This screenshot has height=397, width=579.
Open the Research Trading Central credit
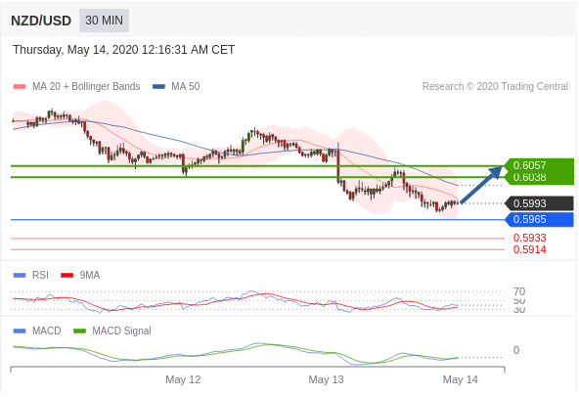(x=495, y=86)
